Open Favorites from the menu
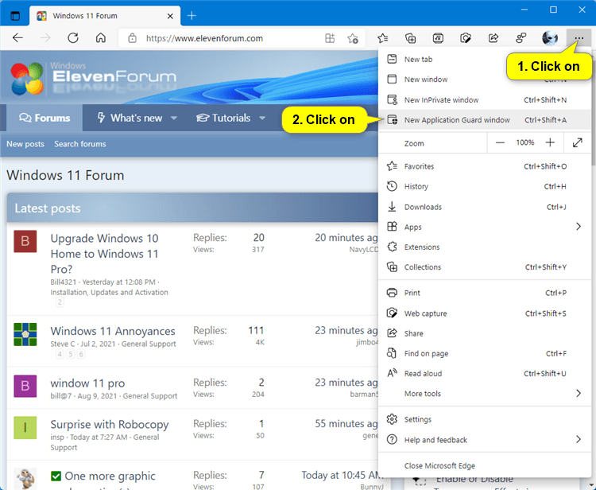The image size is (596, 490). (x=485, y=166)
